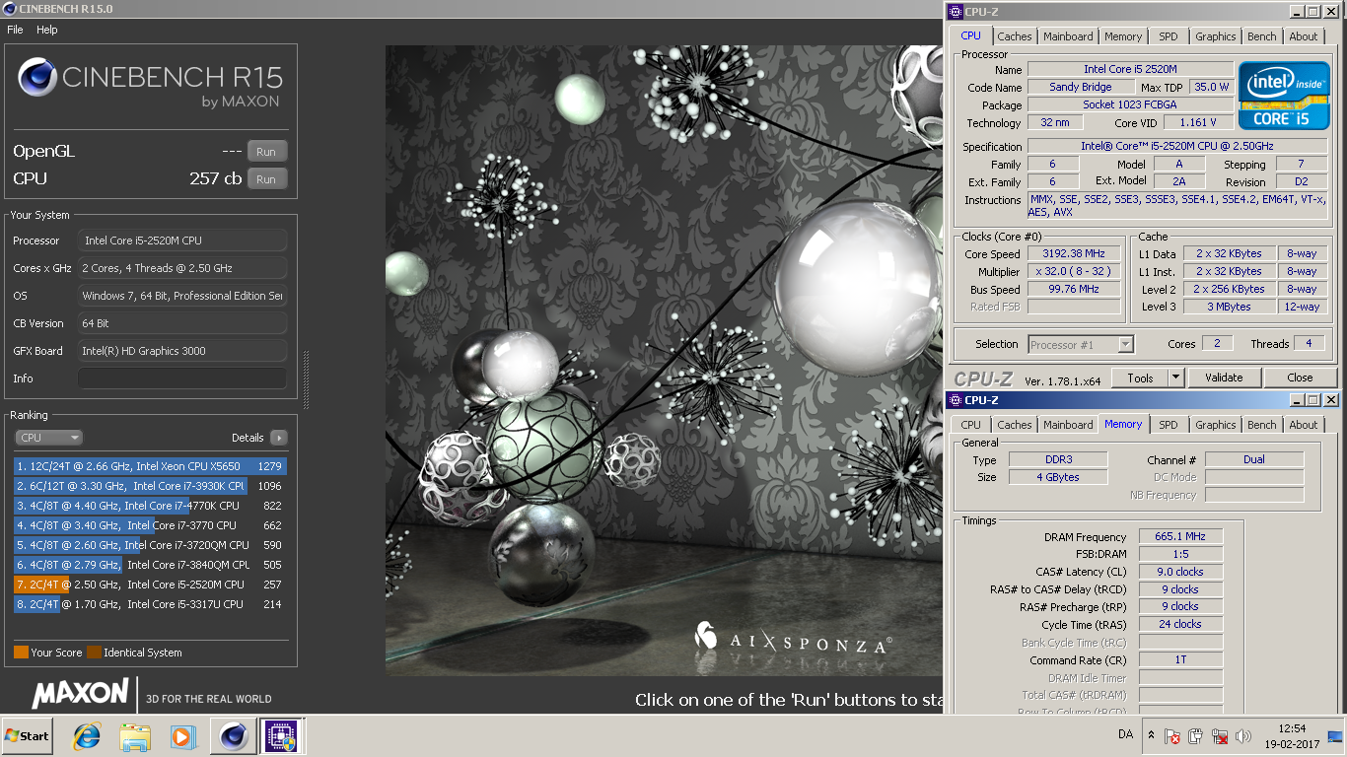Launch Windows Media Player from taskbar
The image size is (1347, 757).
[x=182, y=736]
